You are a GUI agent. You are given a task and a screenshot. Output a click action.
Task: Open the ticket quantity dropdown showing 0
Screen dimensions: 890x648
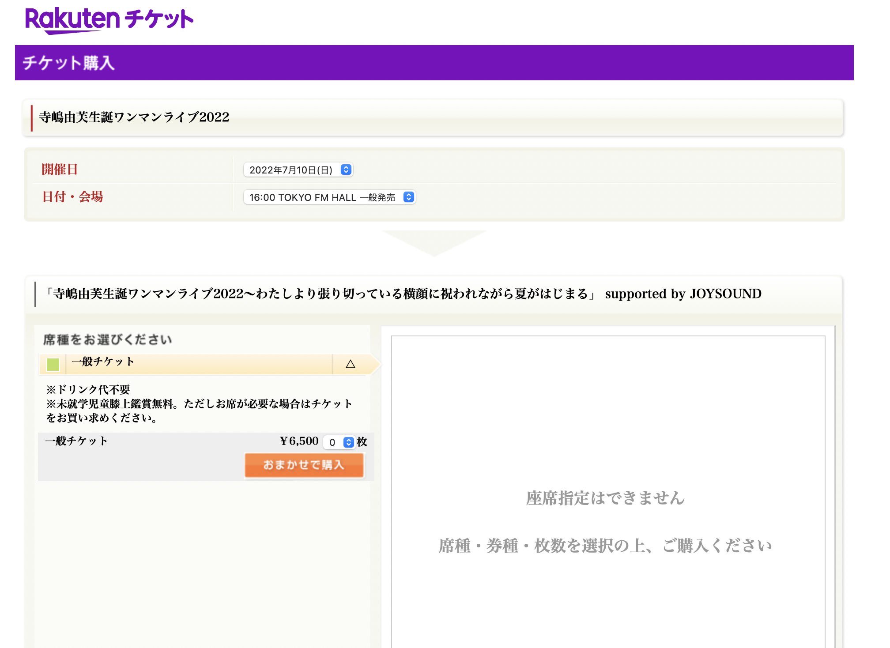tap(333, 442)
